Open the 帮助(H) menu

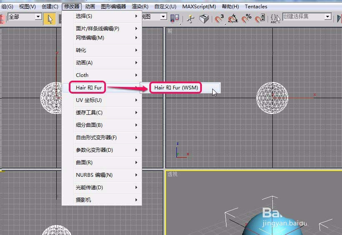230,7
